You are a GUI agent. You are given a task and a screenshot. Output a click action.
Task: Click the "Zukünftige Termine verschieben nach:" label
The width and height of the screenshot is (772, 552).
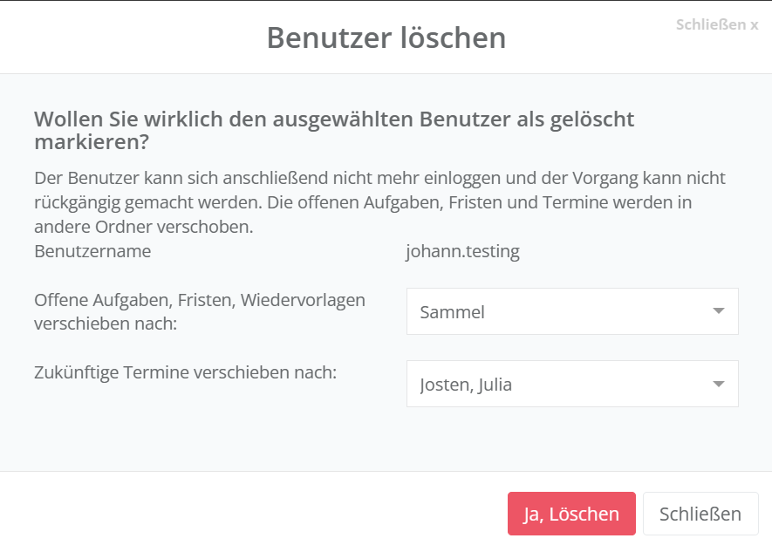185,372
